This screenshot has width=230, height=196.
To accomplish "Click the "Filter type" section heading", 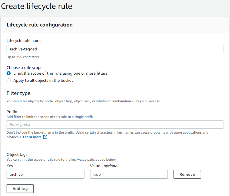I will tap(18, 93).
